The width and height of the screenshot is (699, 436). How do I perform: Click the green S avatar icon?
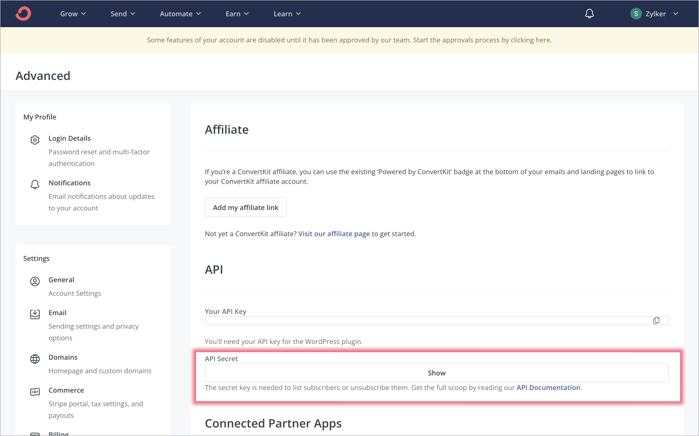point(636,14)
